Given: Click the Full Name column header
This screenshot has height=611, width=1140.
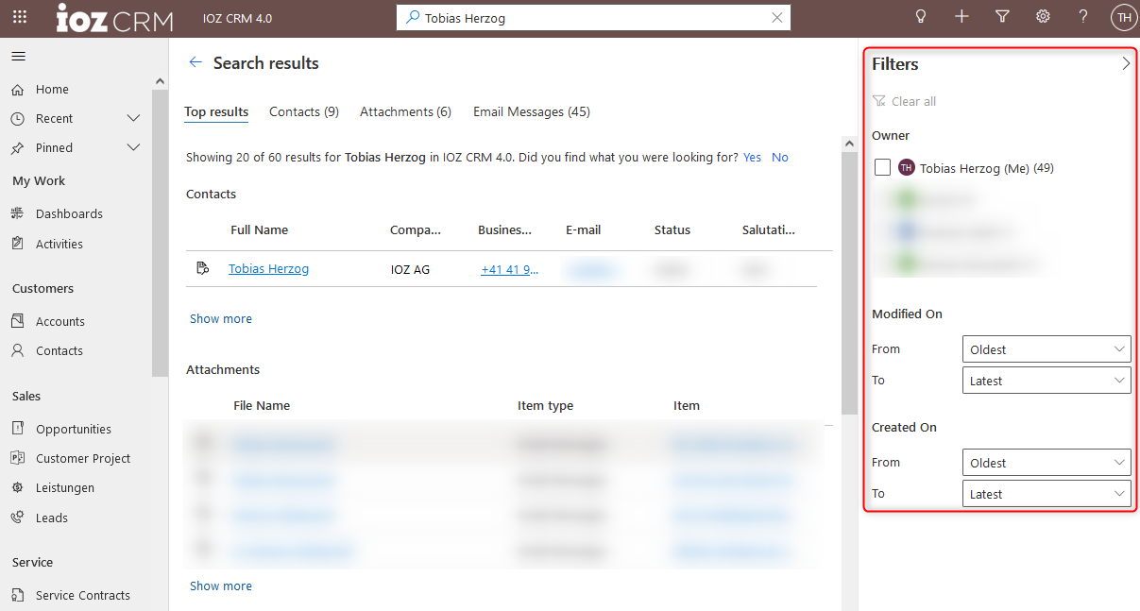Looking at the screenshot, I should click(259, 229).
